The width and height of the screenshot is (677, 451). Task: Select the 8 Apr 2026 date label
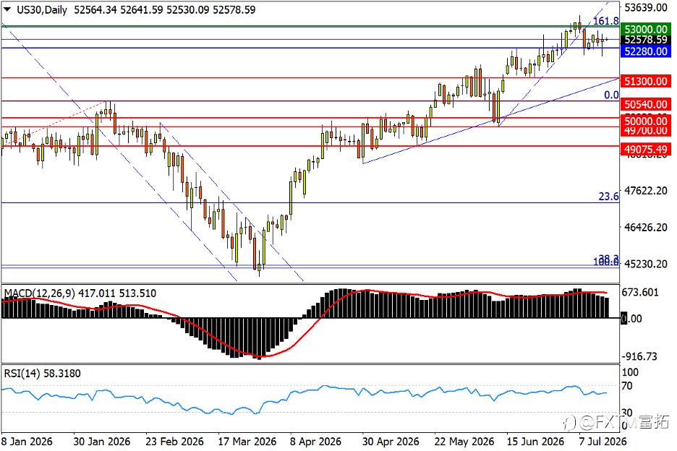tap(315, 442)
